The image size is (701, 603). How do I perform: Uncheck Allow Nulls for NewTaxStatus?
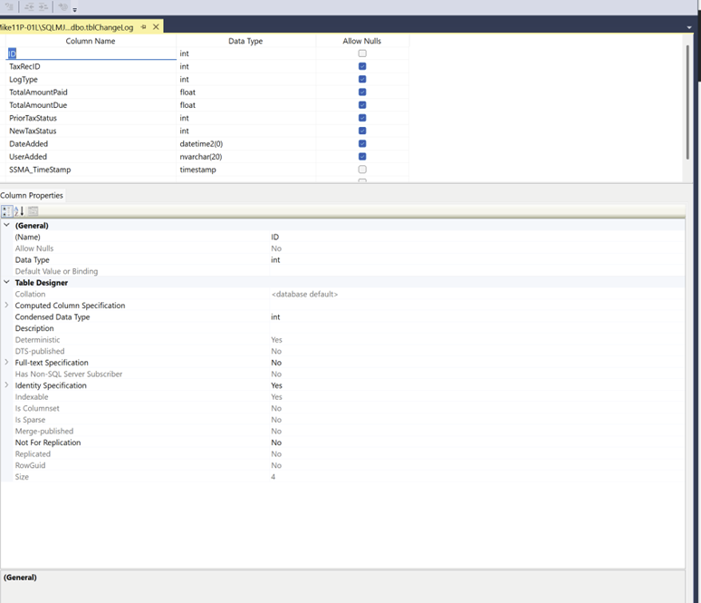coord(362,131)
